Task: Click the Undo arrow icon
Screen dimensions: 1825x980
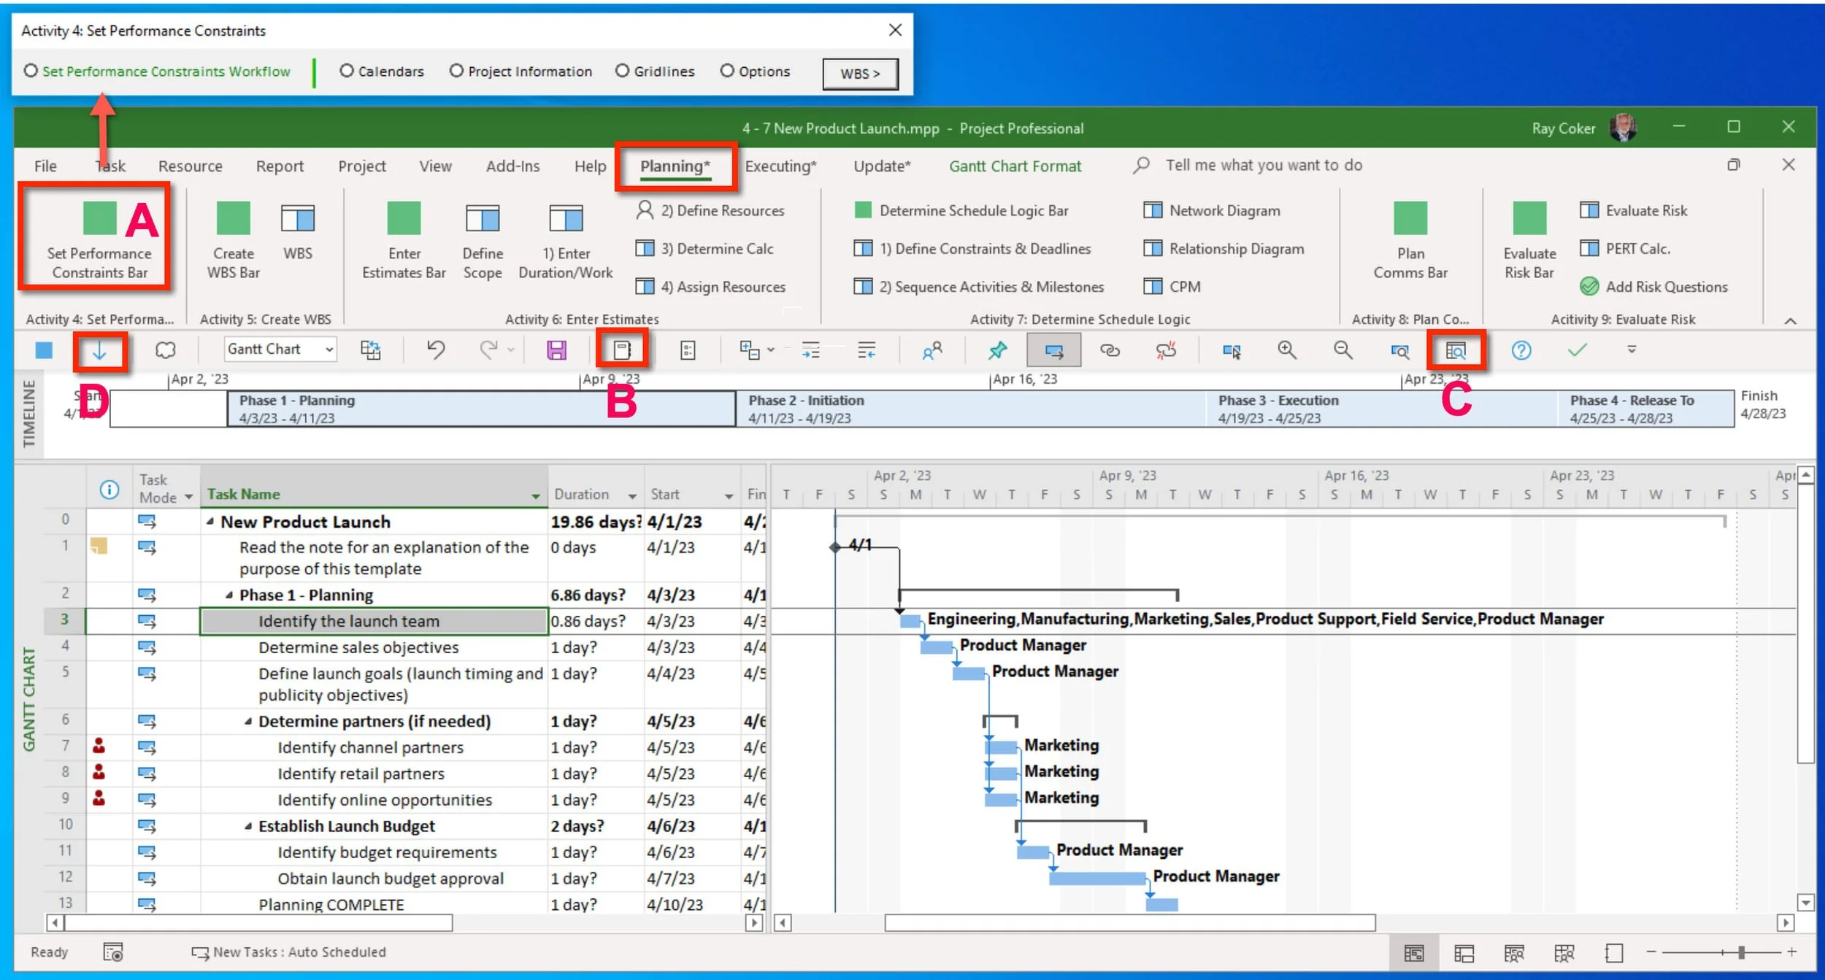Action: (436, 350)
